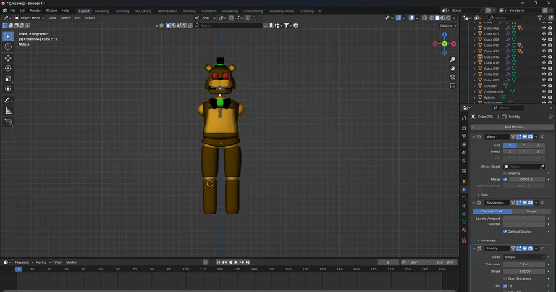Play the timeline animation
The height and width of the screenshot is (292, 556).
[x=236, y=262]
